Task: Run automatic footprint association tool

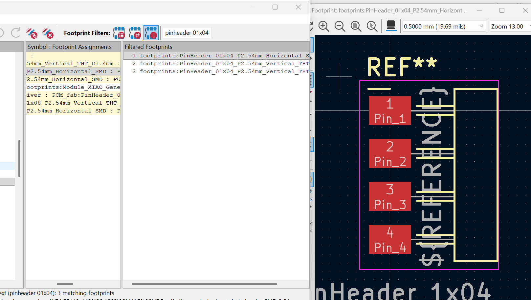Action: coord(32,33)
